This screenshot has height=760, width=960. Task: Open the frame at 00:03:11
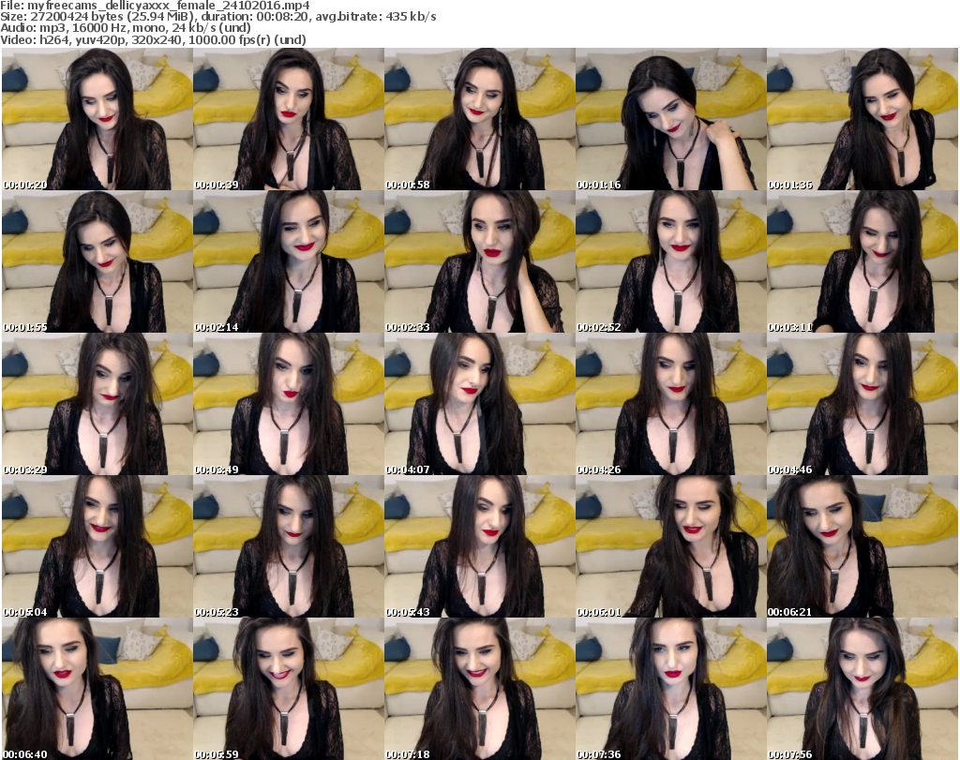click(862, 261)
